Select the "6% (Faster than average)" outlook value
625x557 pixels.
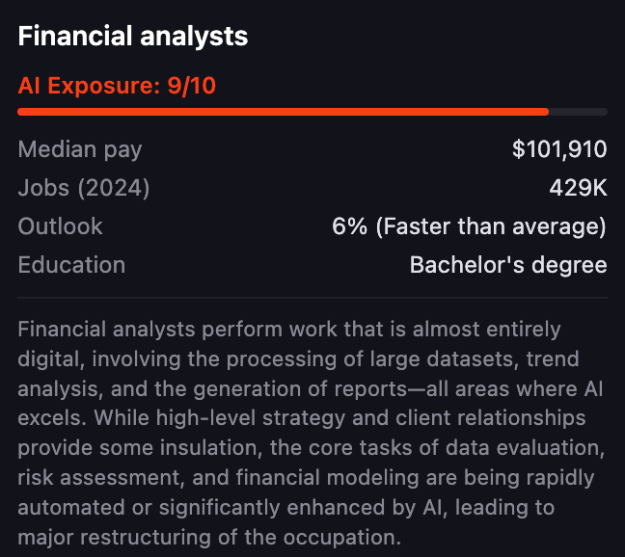(469, 226)
